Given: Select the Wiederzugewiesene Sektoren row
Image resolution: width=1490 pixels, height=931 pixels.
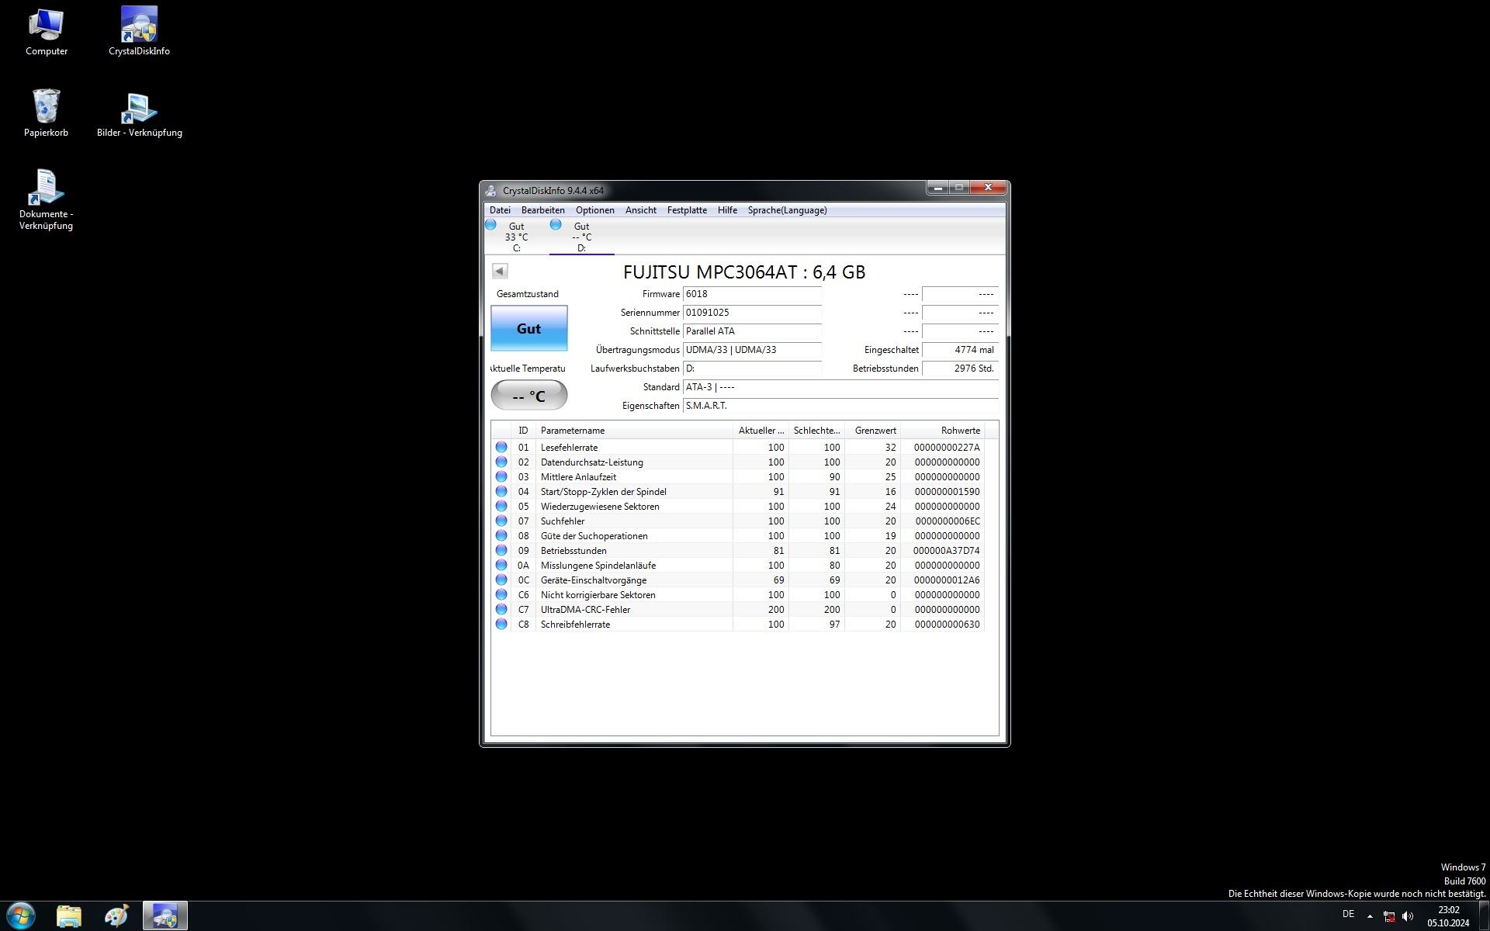Looking at the screenshot, I should pos(599,507).
